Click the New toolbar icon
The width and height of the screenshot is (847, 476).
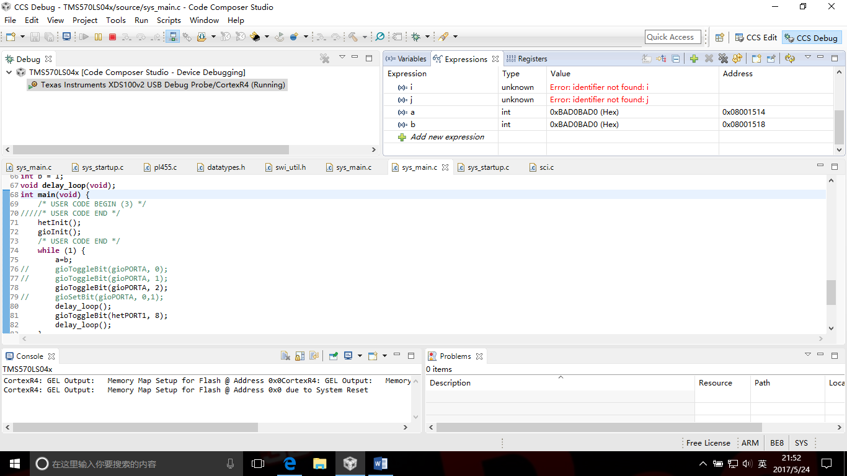[10, 37]
